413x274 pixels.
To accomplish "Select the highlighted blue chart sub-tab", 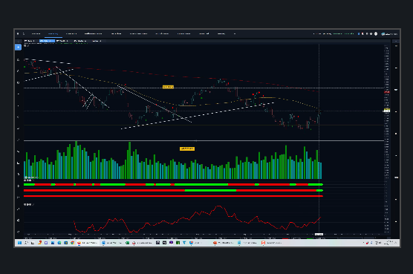I will 47,41.
